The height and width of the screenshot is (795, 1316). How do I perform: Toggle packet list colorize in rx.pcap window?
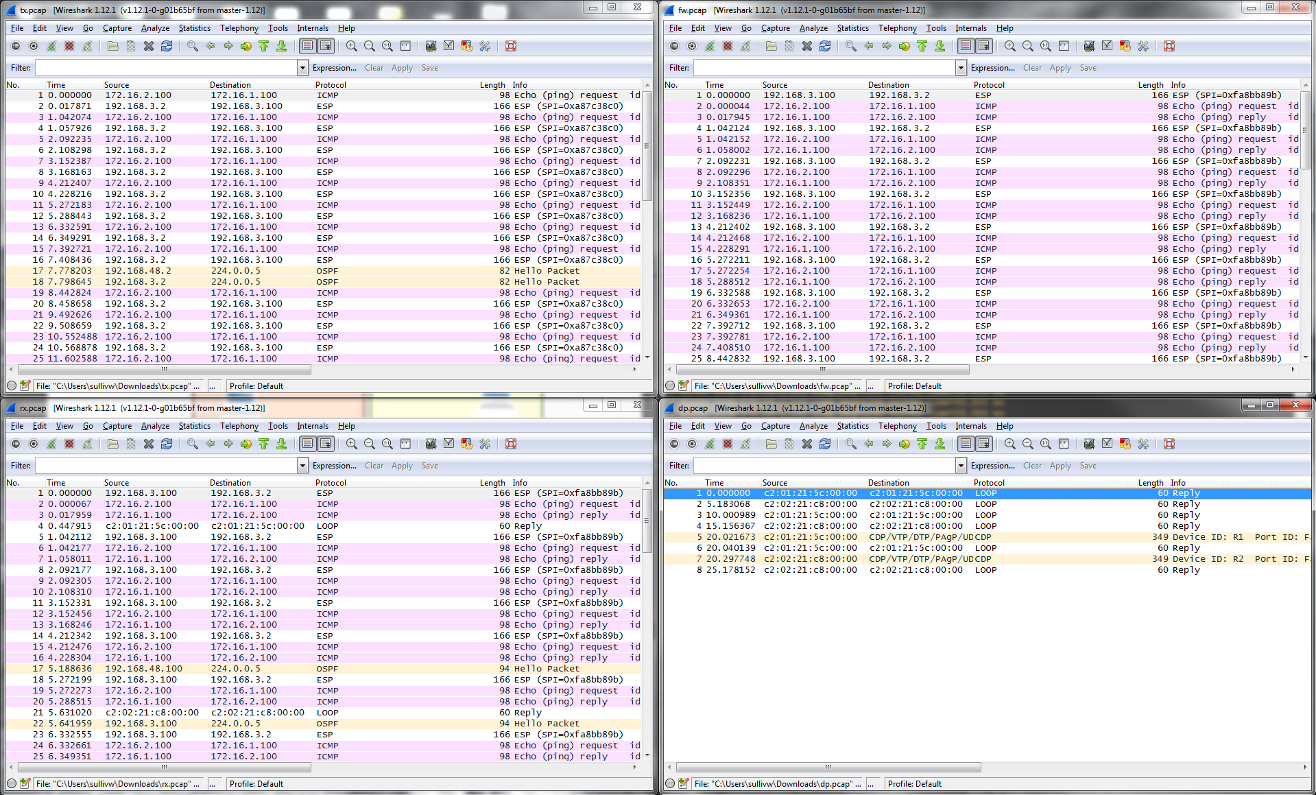(x=307, y=444)
